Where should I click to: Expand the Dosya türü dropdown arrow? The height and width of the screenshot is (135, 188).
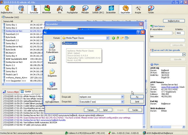coord(122,102)
